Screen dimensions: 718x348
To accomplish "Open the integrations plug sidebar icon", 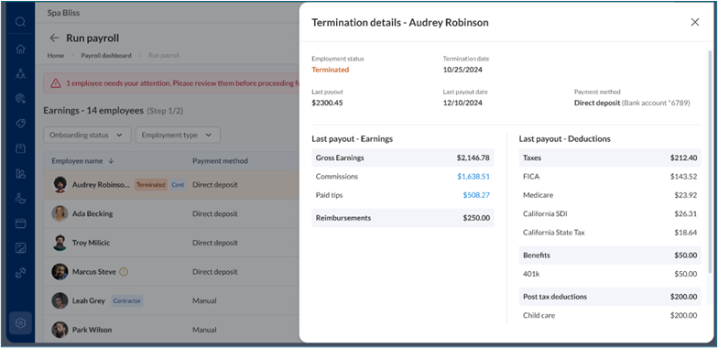I will [20, 273].
